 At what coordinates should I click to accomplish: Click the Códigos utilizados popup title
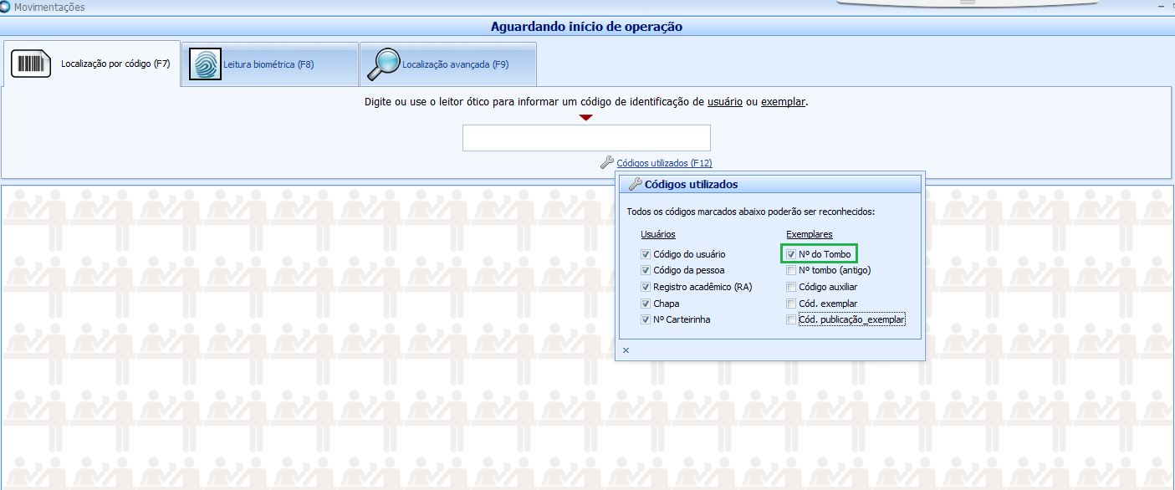coord(691,185)
